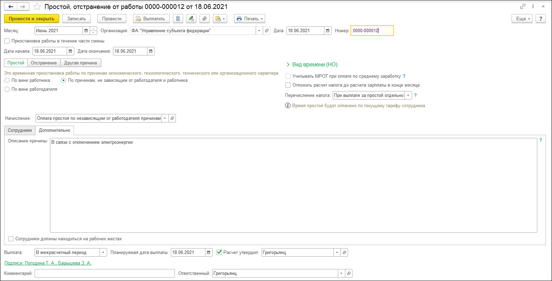Expand Перечисление налога dropdown
The image size is (552, 281).
coord(408,95)
